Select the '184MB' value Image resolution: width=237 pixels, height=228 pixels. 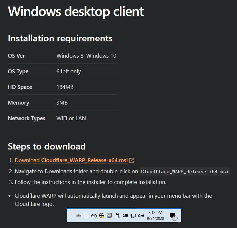(x=65, y=87)
